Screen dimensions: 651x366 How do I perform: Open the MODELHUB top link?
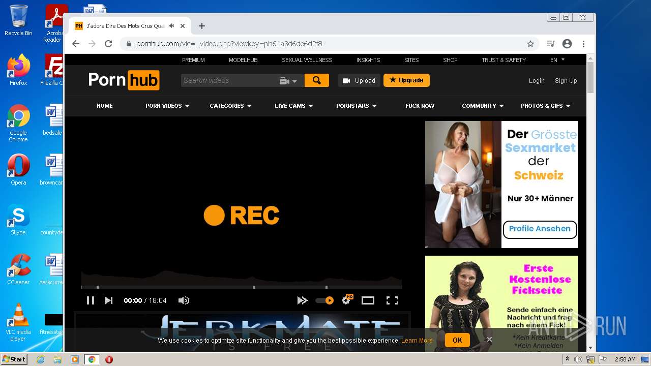click(x=243, y=60)
